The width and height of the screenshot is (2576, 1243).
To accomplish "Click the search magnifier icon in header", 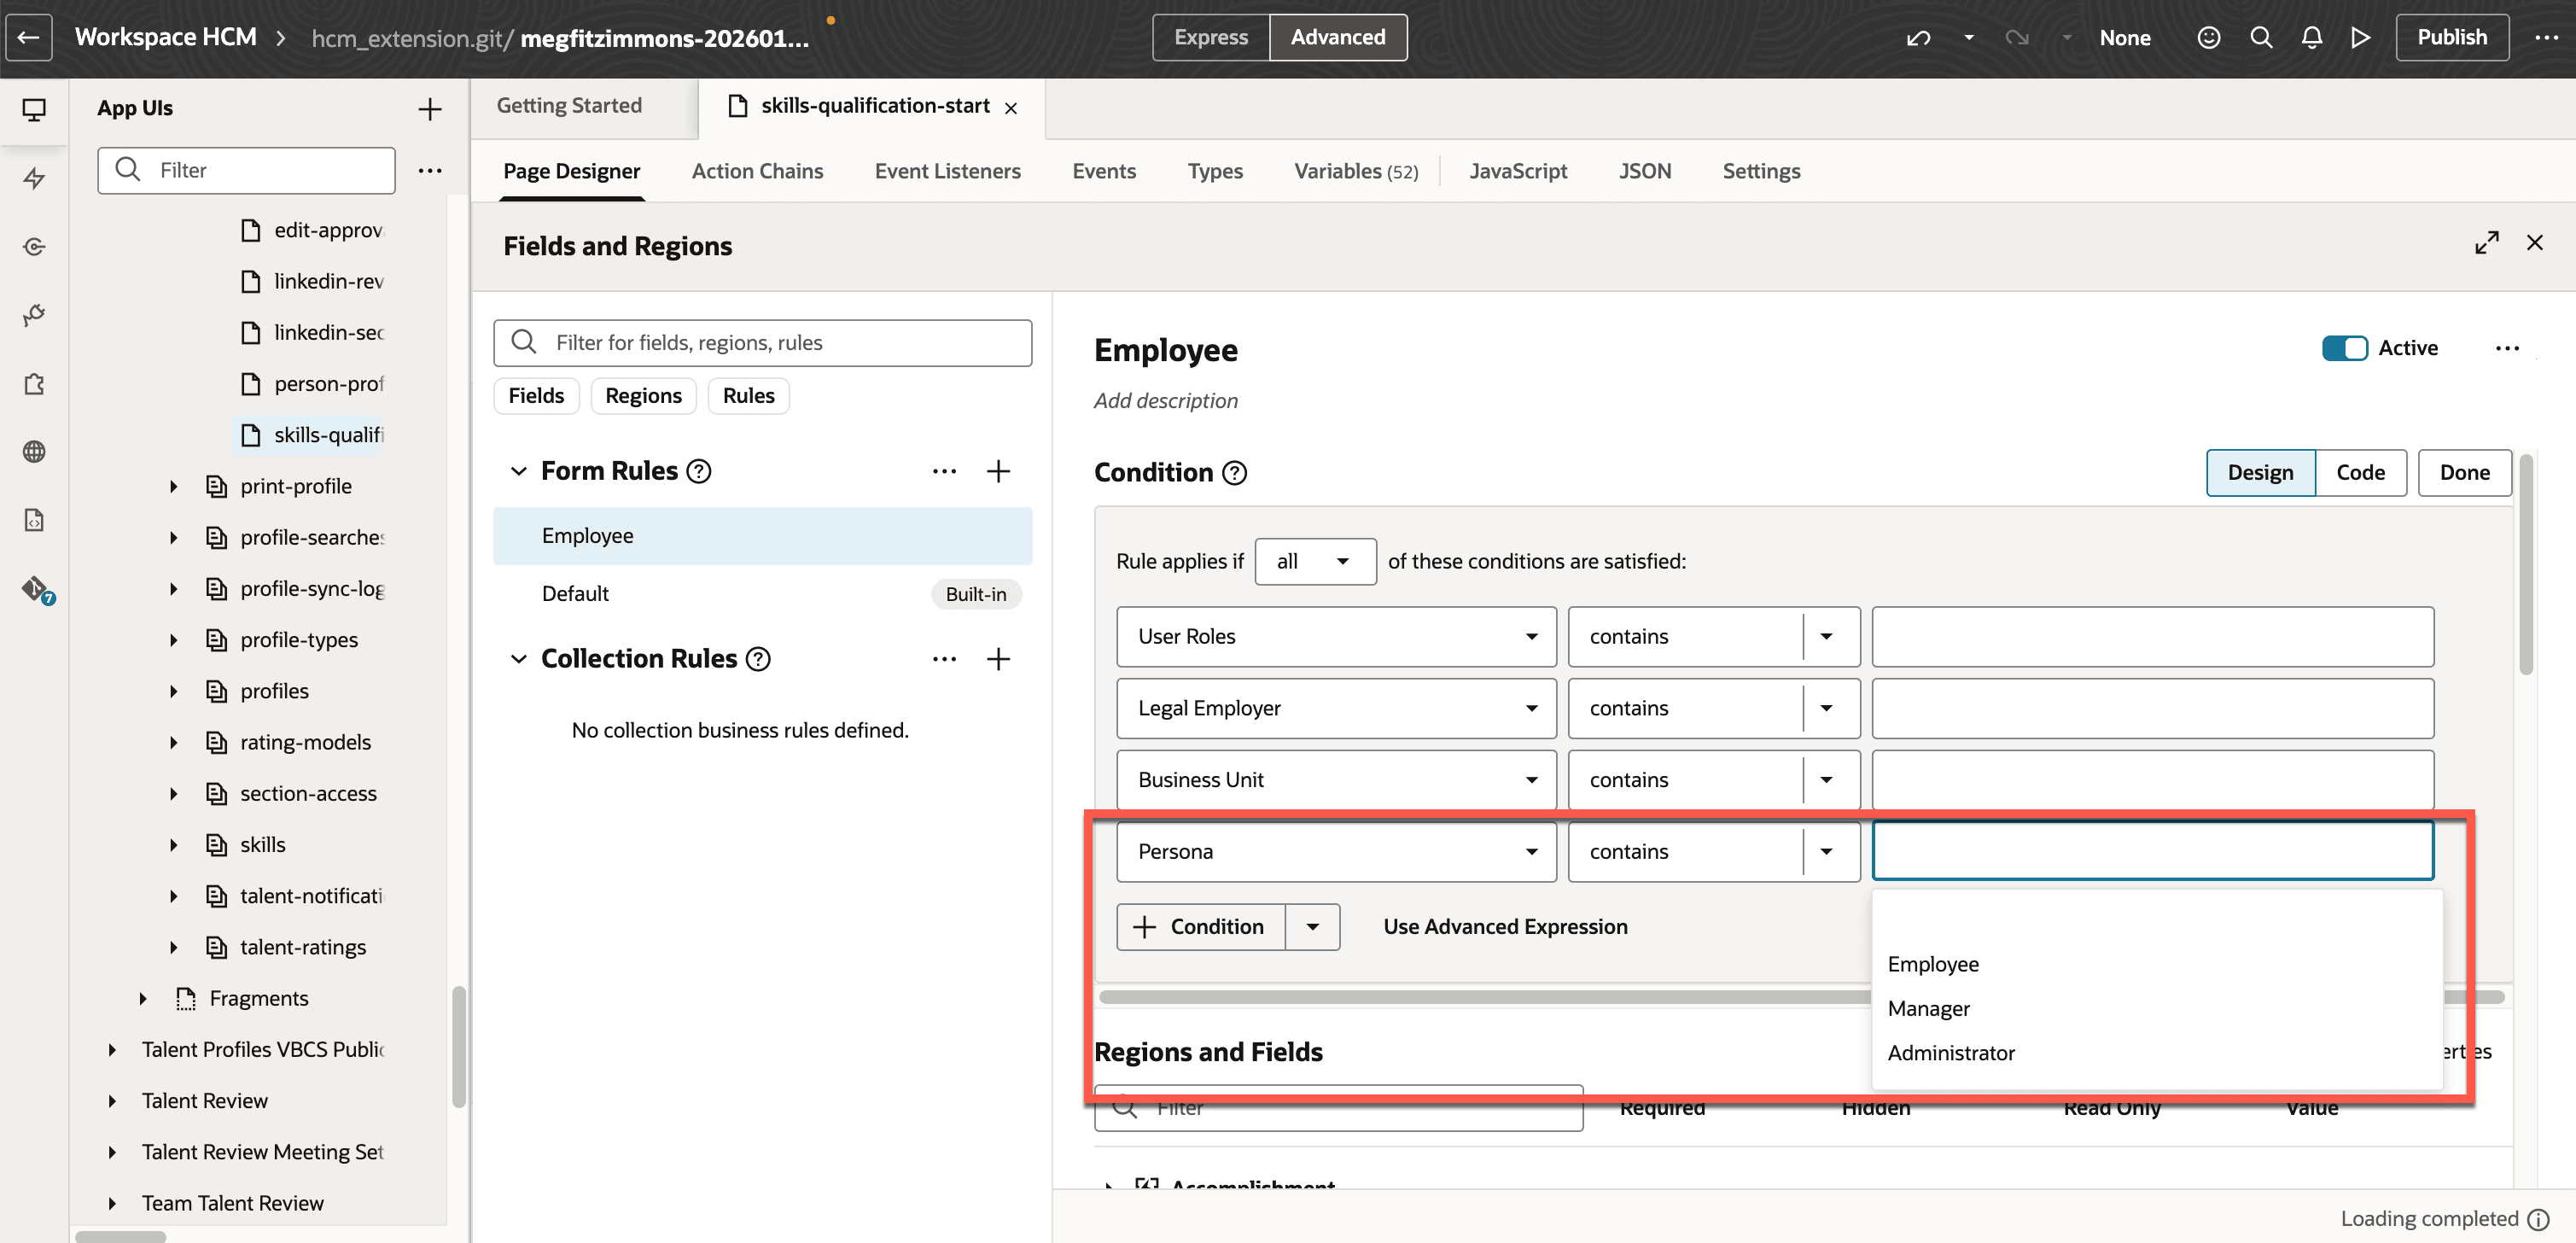I will (x=2260, y=38).
